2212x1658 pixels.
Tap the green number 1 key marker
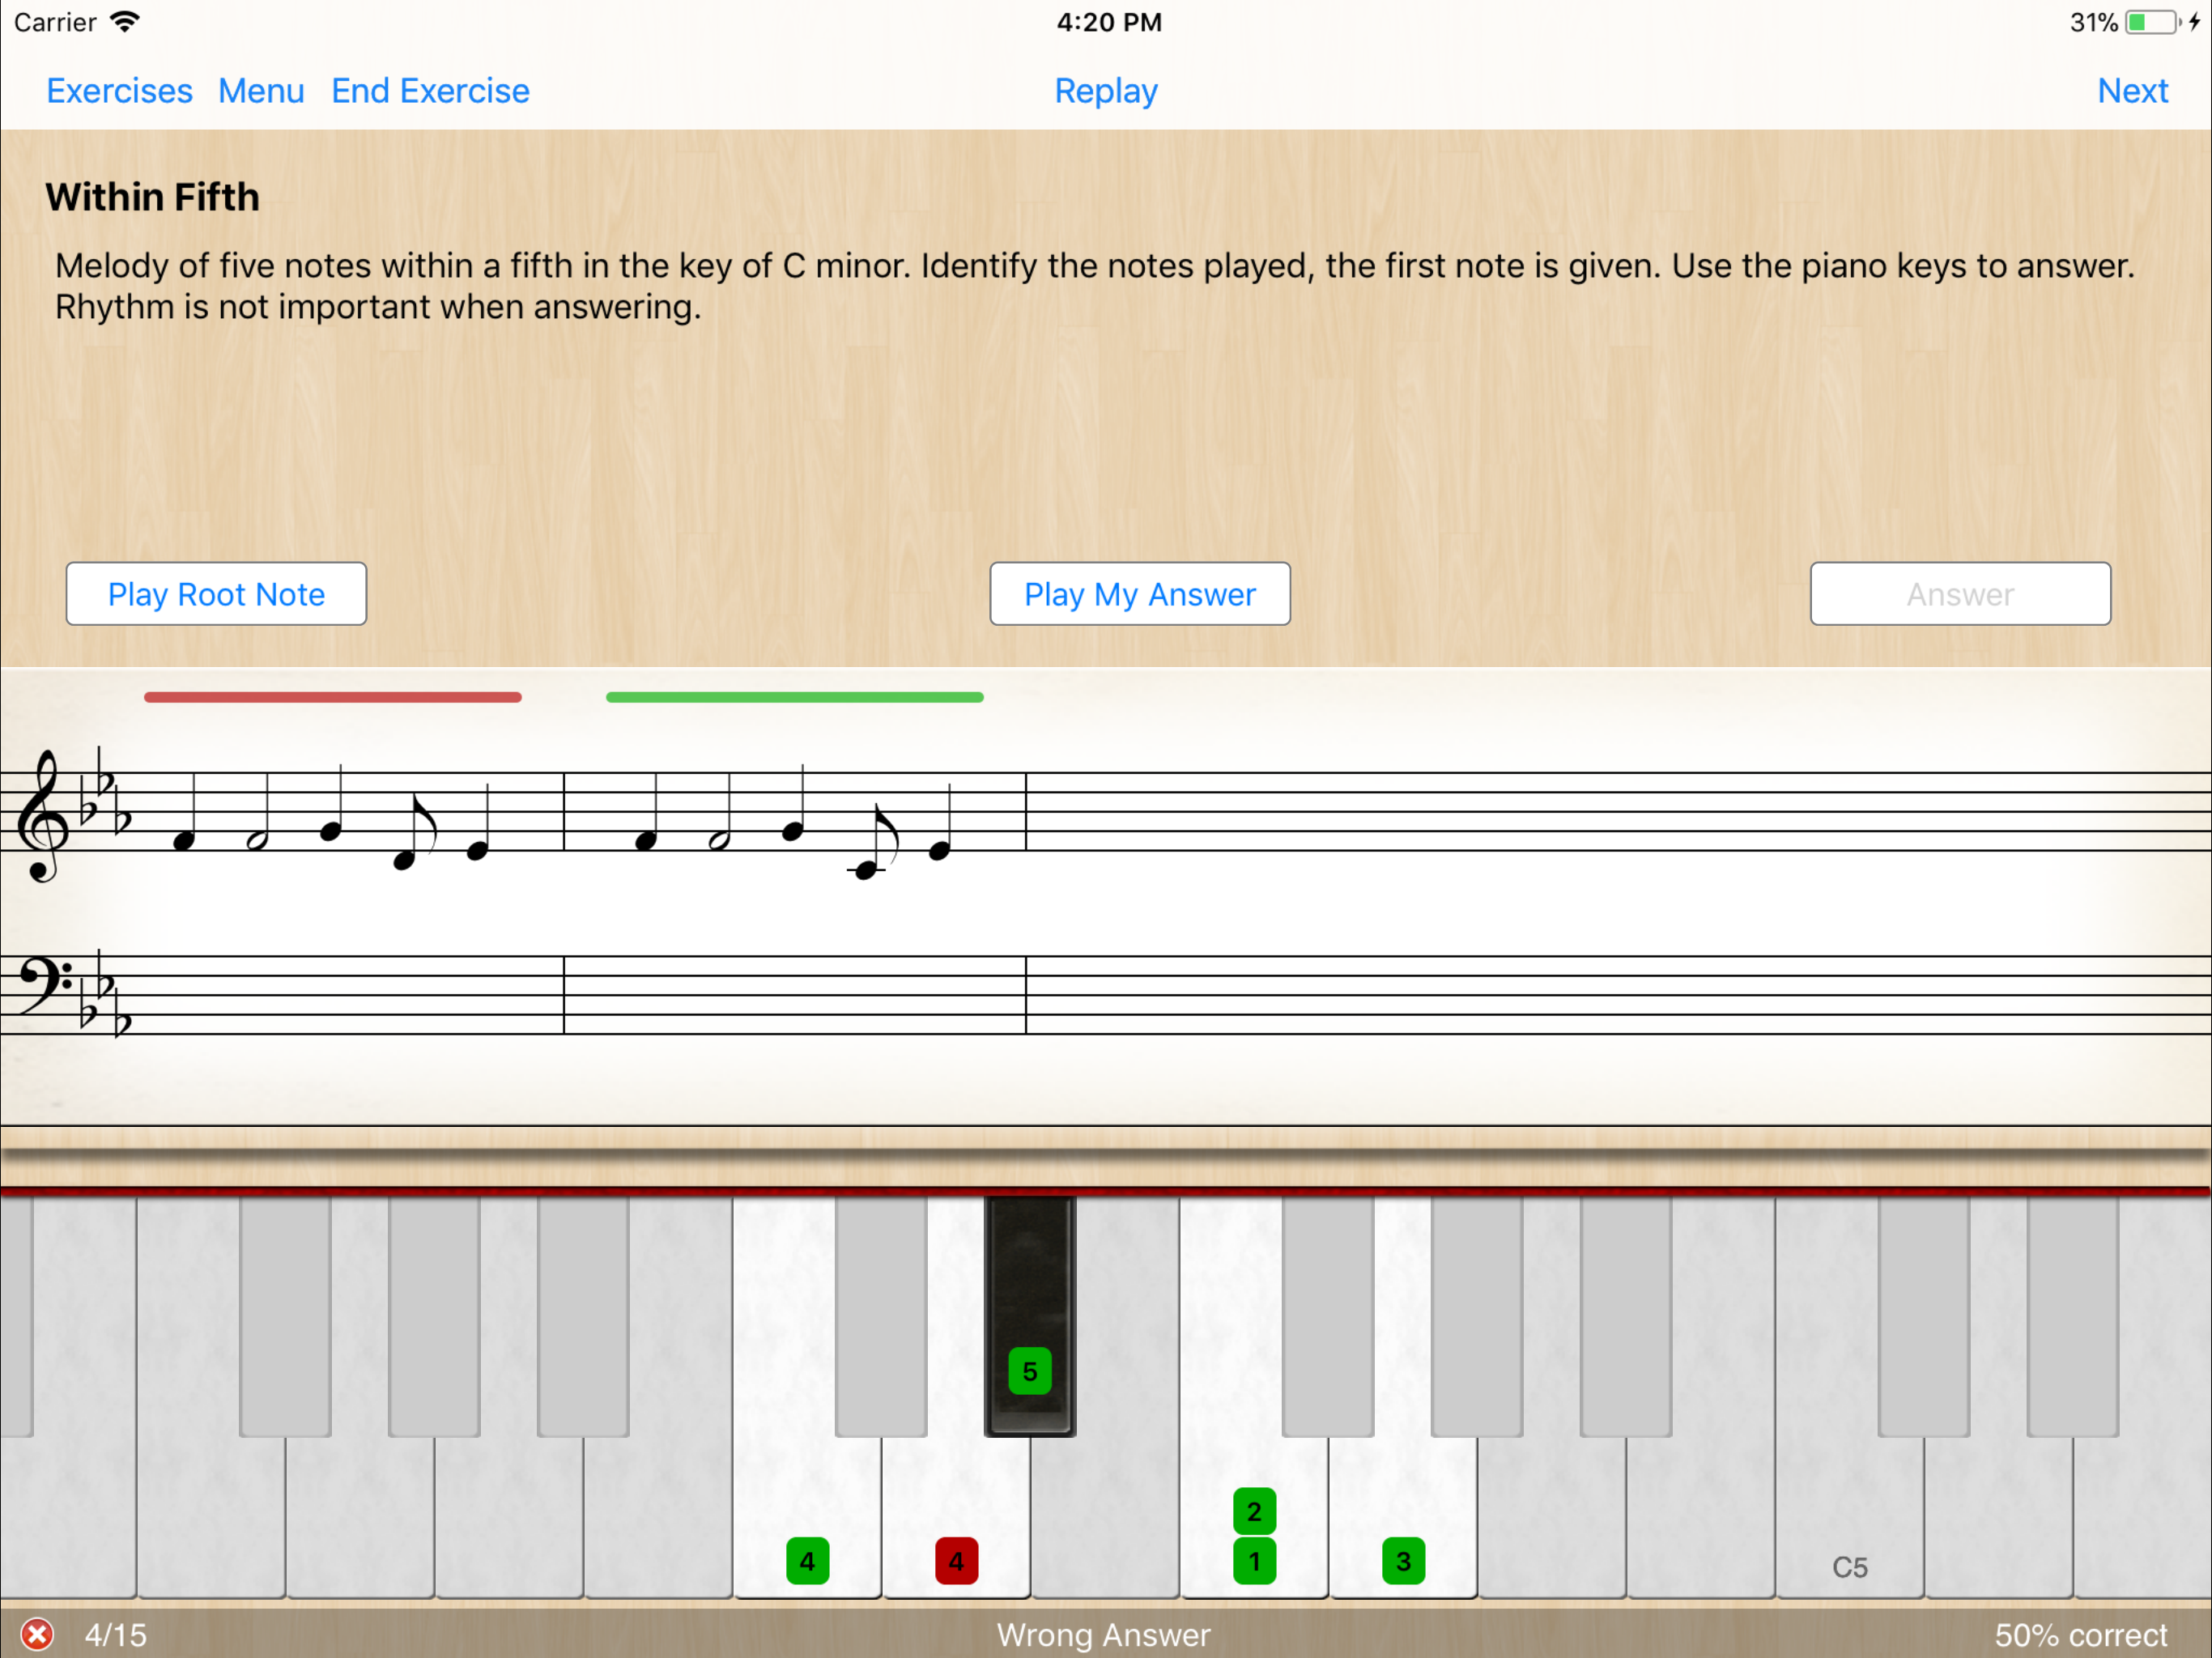(1254, 1562)
